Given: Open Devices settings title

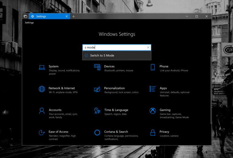Looking at the screenshot, I should point(109,66).
